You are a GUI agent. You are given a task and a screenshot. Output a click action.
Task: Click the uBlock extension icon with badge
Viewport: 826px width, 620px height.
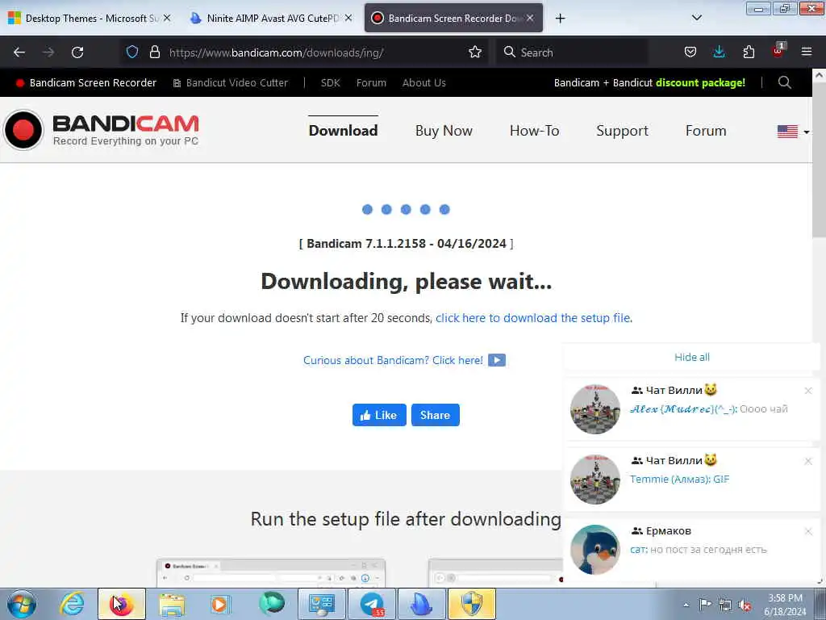[x=778, y=51]
